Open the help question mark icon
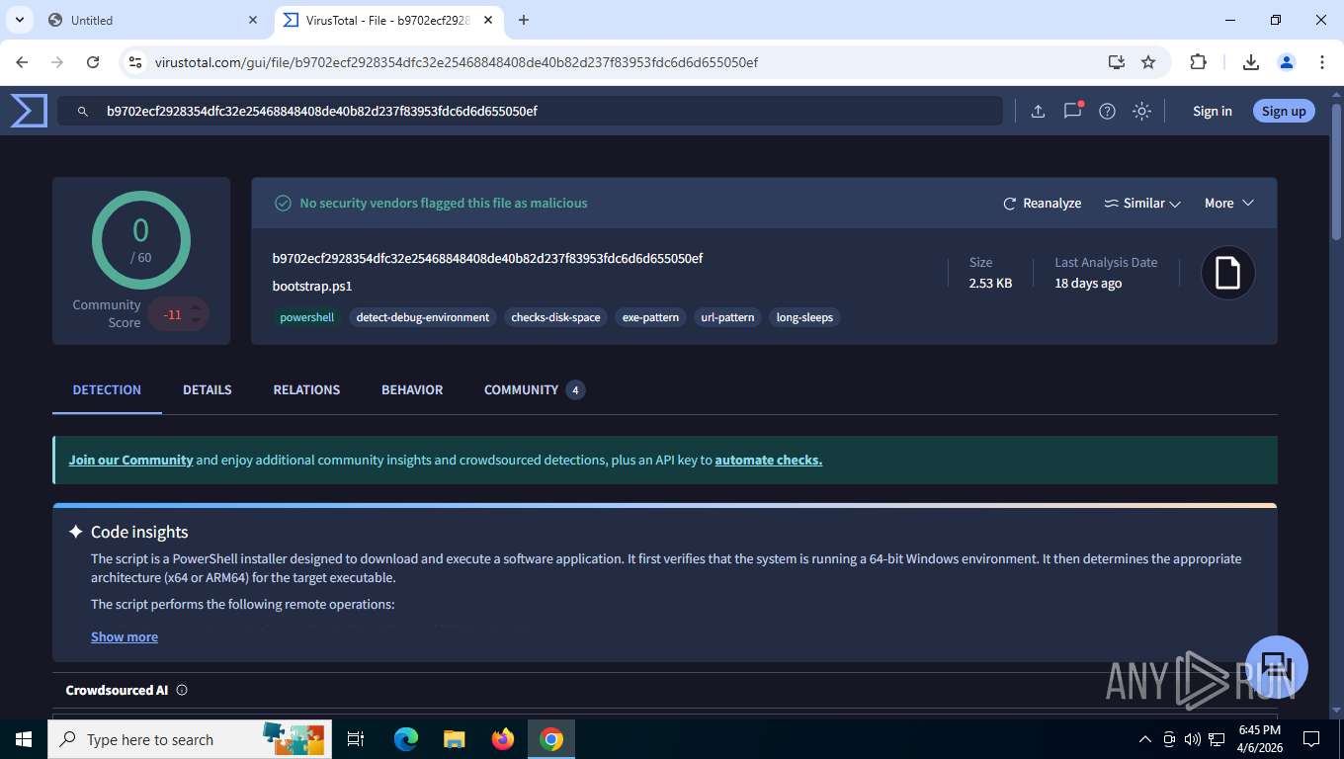The height and width of the screenshot is (759, 1344). pyautogui.click(x=1107, y=111)
